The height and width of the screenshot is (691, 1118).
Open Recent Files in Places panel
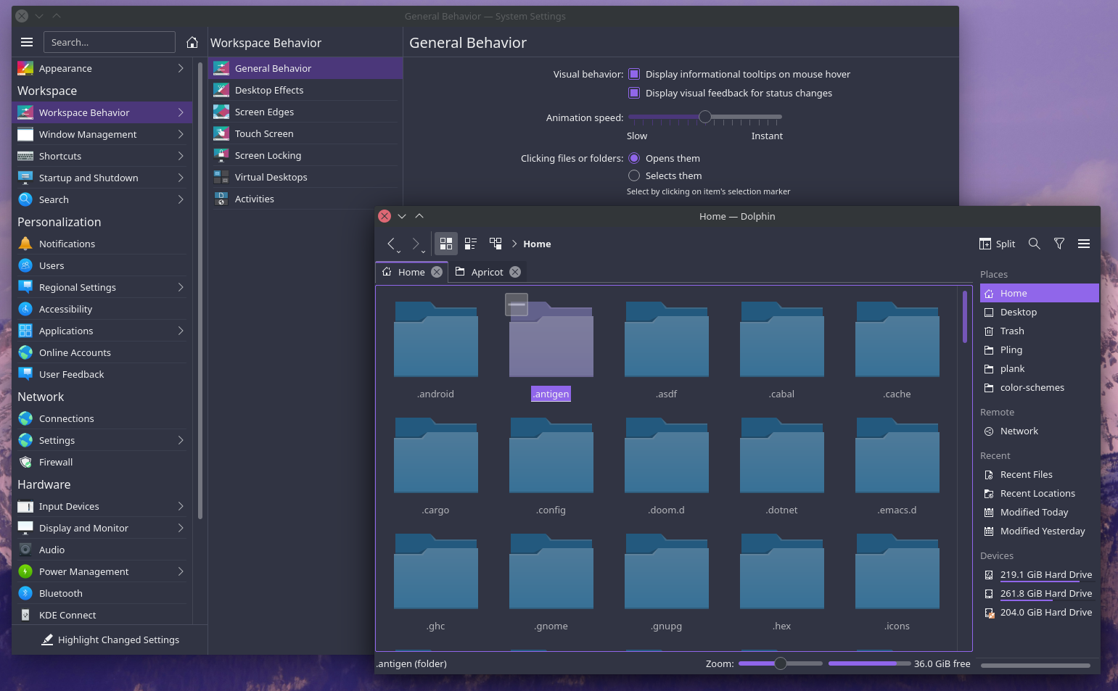pyautogui.click(x=1039, y=474)
